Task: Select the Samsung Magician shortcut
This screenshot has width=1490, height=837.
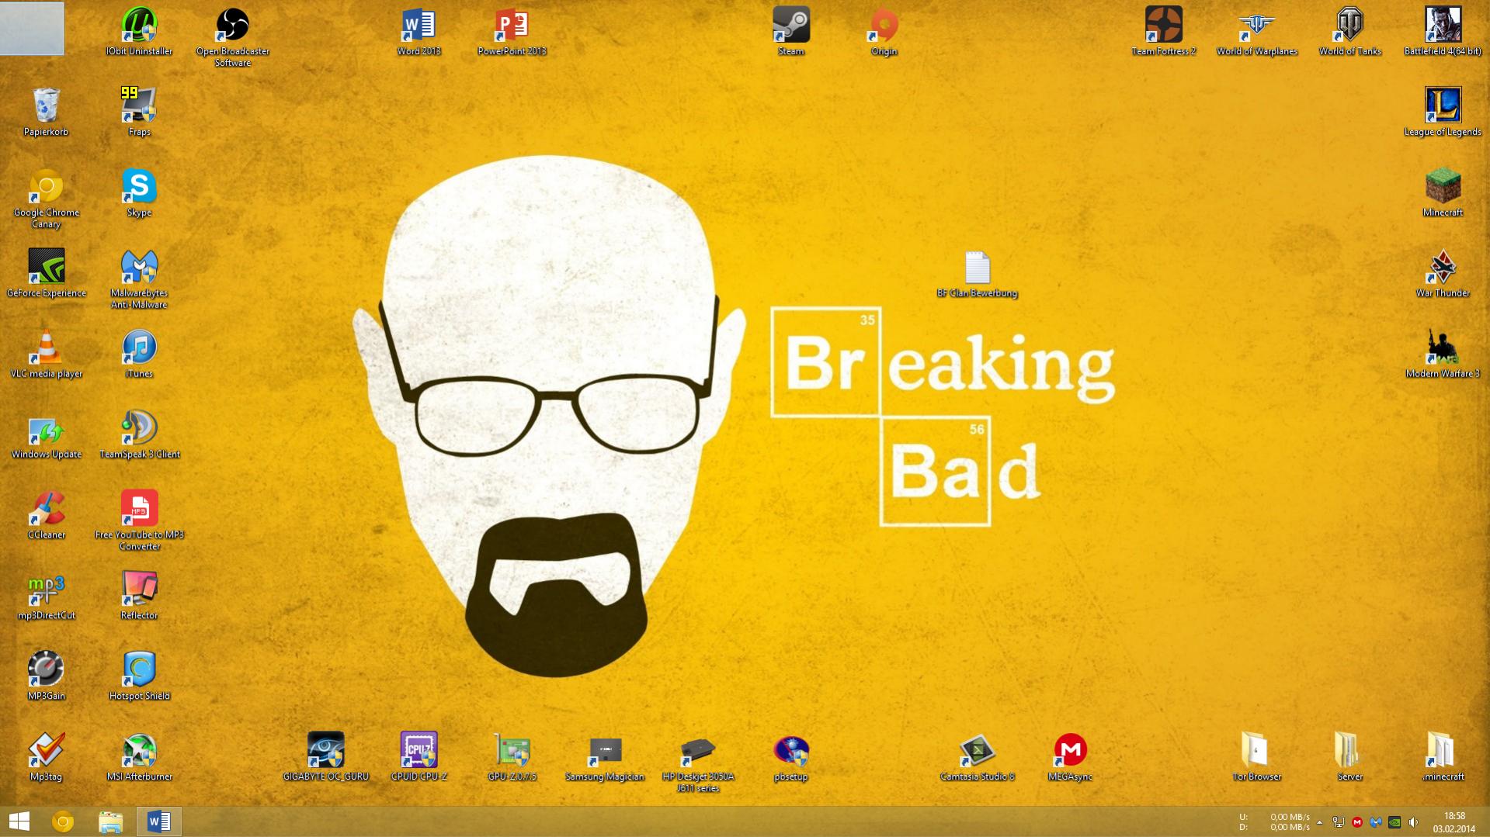Action: (605, 758)
